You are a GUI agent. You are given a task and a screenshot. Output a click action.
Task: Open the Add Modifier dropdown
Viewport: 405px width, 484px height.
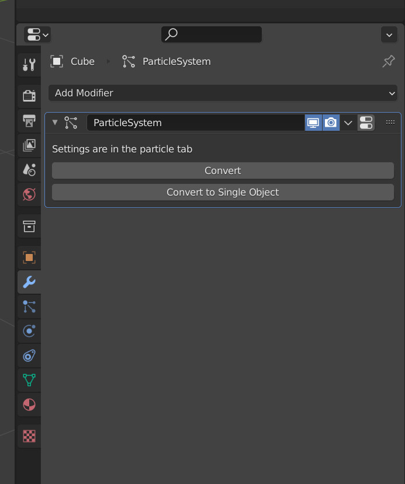[223, 93]
